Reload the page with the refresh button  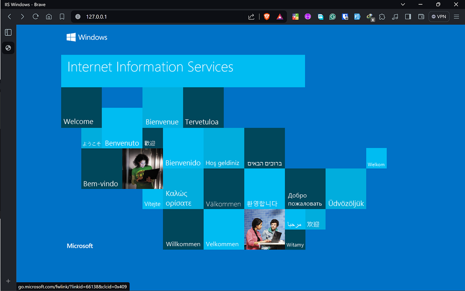[x=36, y=17]
